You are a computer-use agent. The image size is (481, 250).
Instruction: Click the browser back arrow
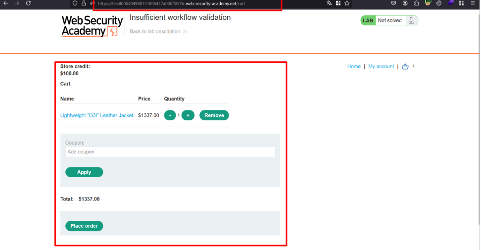[x=5, y=3]
